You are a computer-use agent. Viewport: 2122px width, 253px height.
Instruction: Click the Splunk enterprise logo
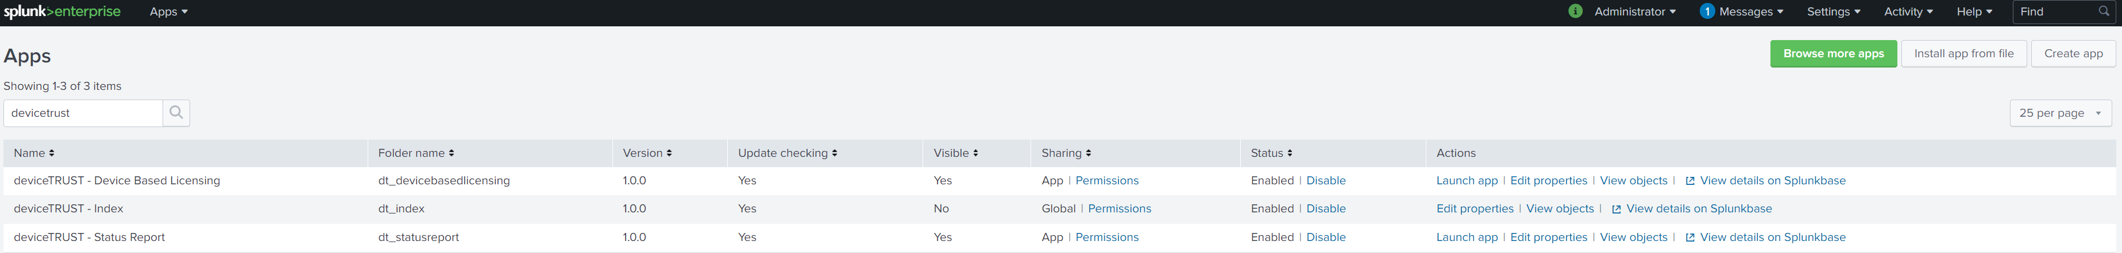(62, 11)
